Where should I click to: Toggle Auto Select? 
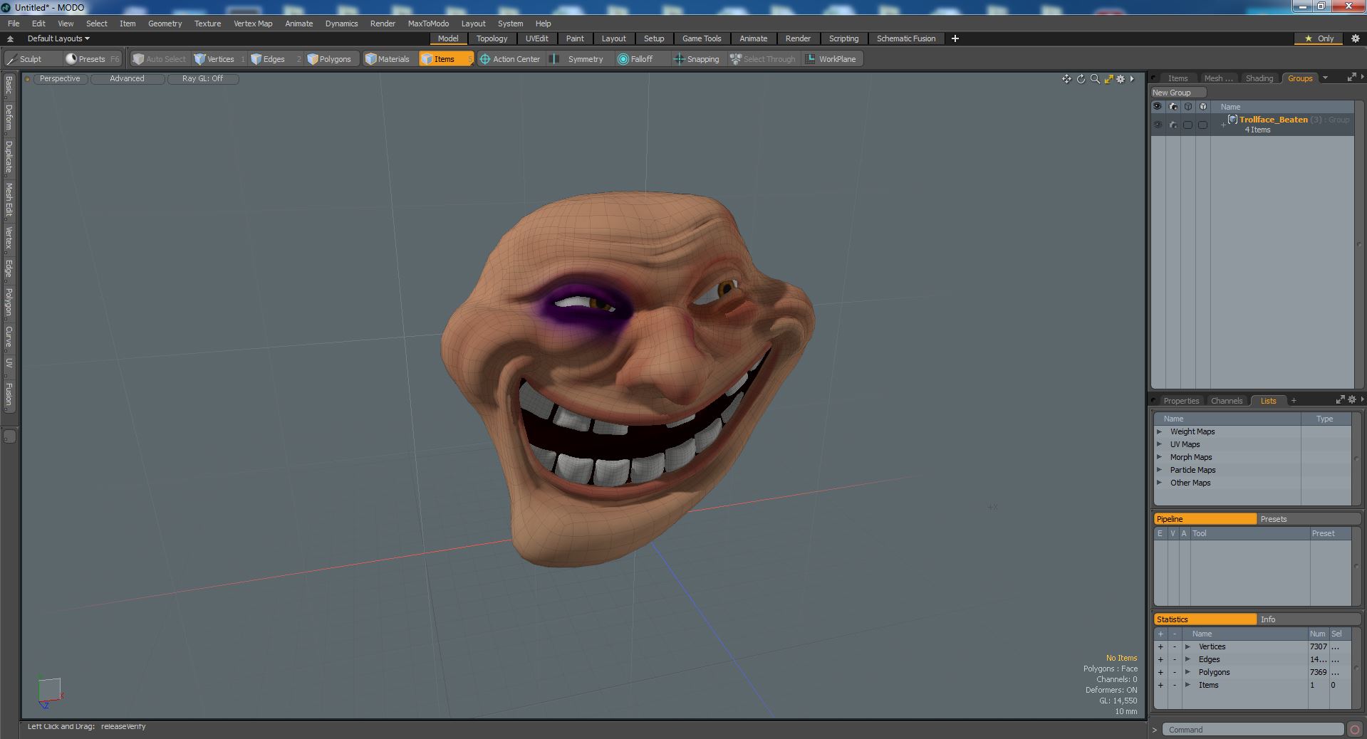(160, 59)
